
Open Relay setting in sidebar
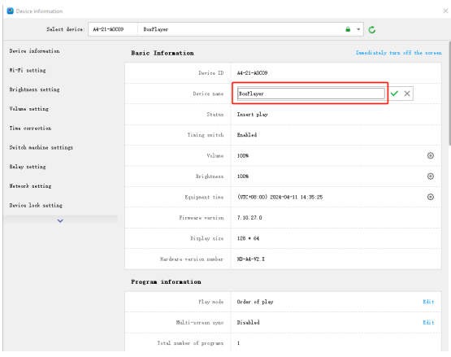28,167
